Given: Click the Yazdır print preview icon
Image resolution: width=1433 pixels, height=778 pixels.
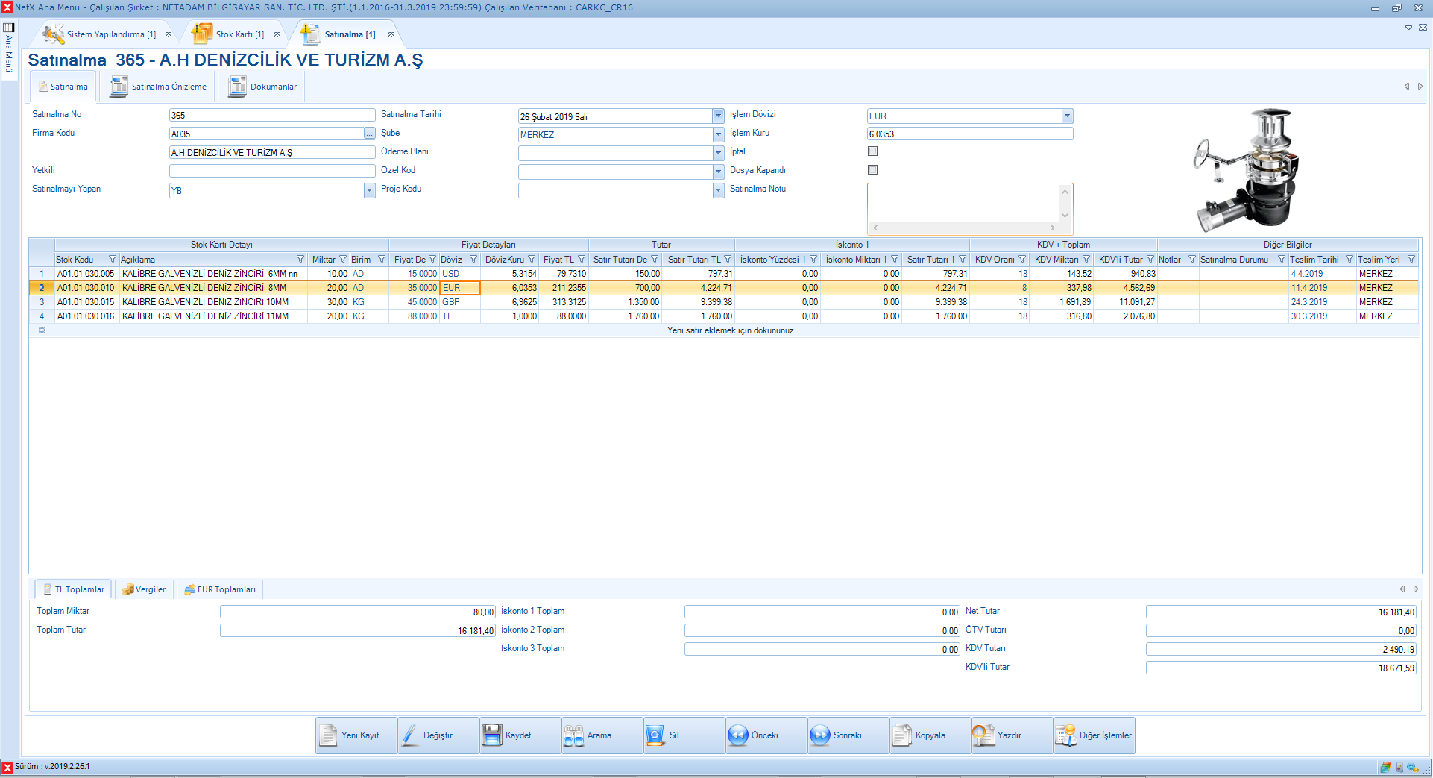Looking at the screenshot, I should pyautogui.click(x=983, y=735).
